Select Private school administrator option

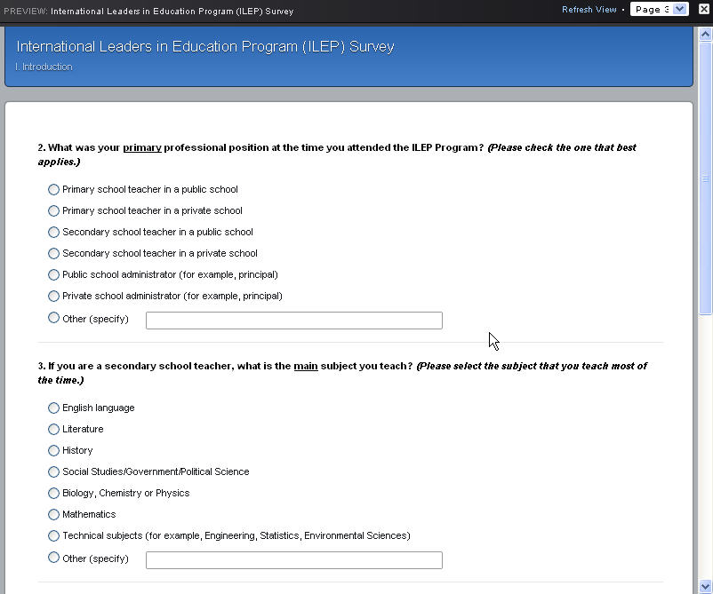(x=54, y=296)
